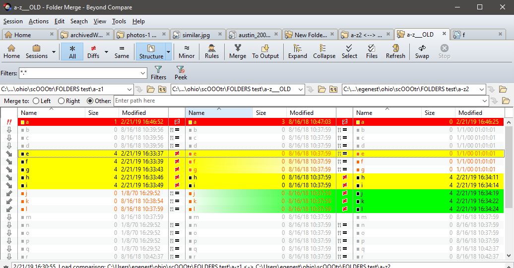Toggle the Structure view button
514x268 pixels.
(151, 52)
